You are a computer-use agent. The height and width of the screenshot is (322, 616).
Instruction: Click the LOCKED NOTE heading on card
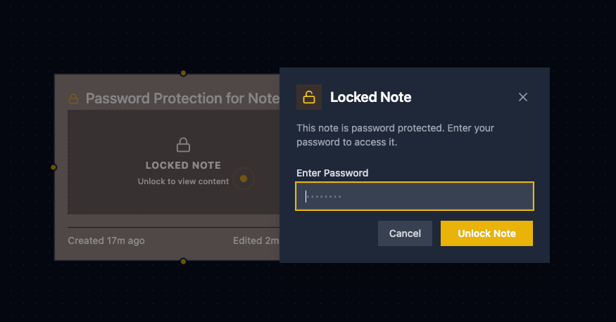183,165
